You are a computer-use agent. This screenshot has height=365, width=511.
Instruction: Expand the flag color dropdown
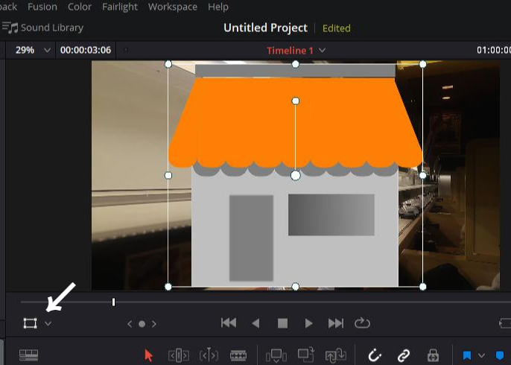click(x=481, y=355)
